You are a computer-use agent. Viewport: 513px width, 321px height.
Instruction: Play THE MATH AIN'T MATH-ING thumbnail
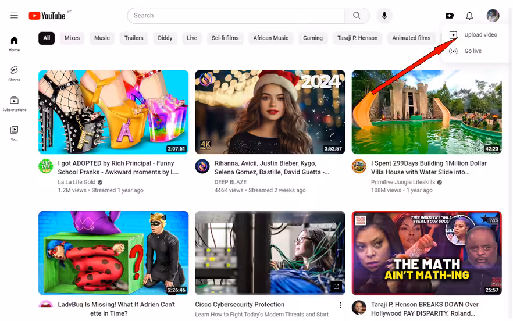tap(427, 253)
